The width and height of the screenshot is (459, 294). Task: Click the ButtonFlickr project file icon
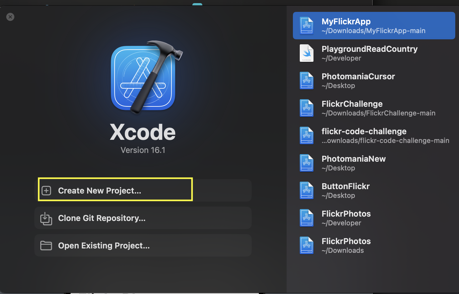click(x=307, y=190)
